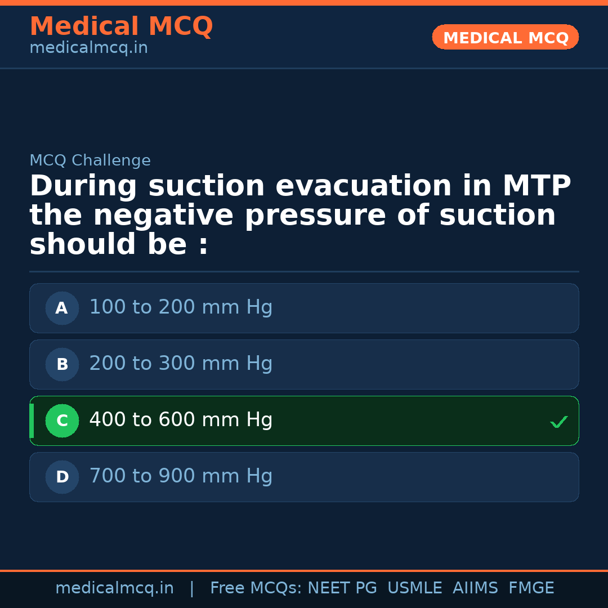Screen dimensions: 608x608
Task: Click the green accent bar on option C
Action: [x=32, y=421]
